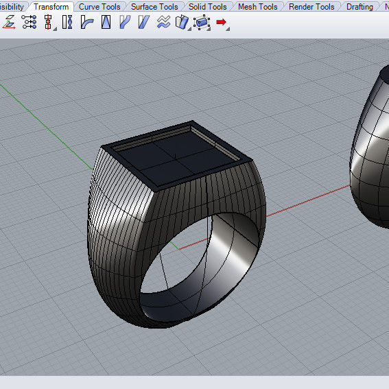Switch to the Mesh Tools tab

258,7
